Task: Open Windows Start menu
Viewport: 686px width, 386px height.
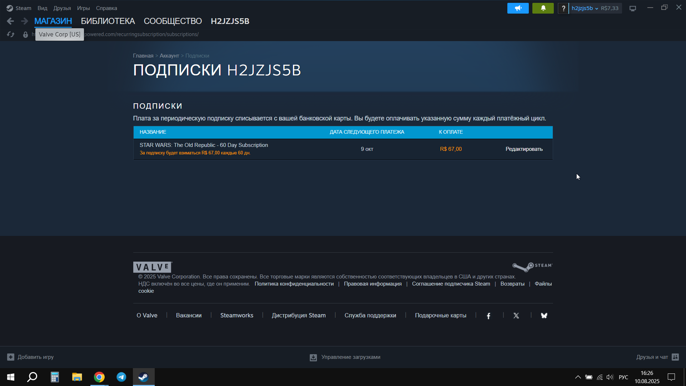Action: click(11, 377)
